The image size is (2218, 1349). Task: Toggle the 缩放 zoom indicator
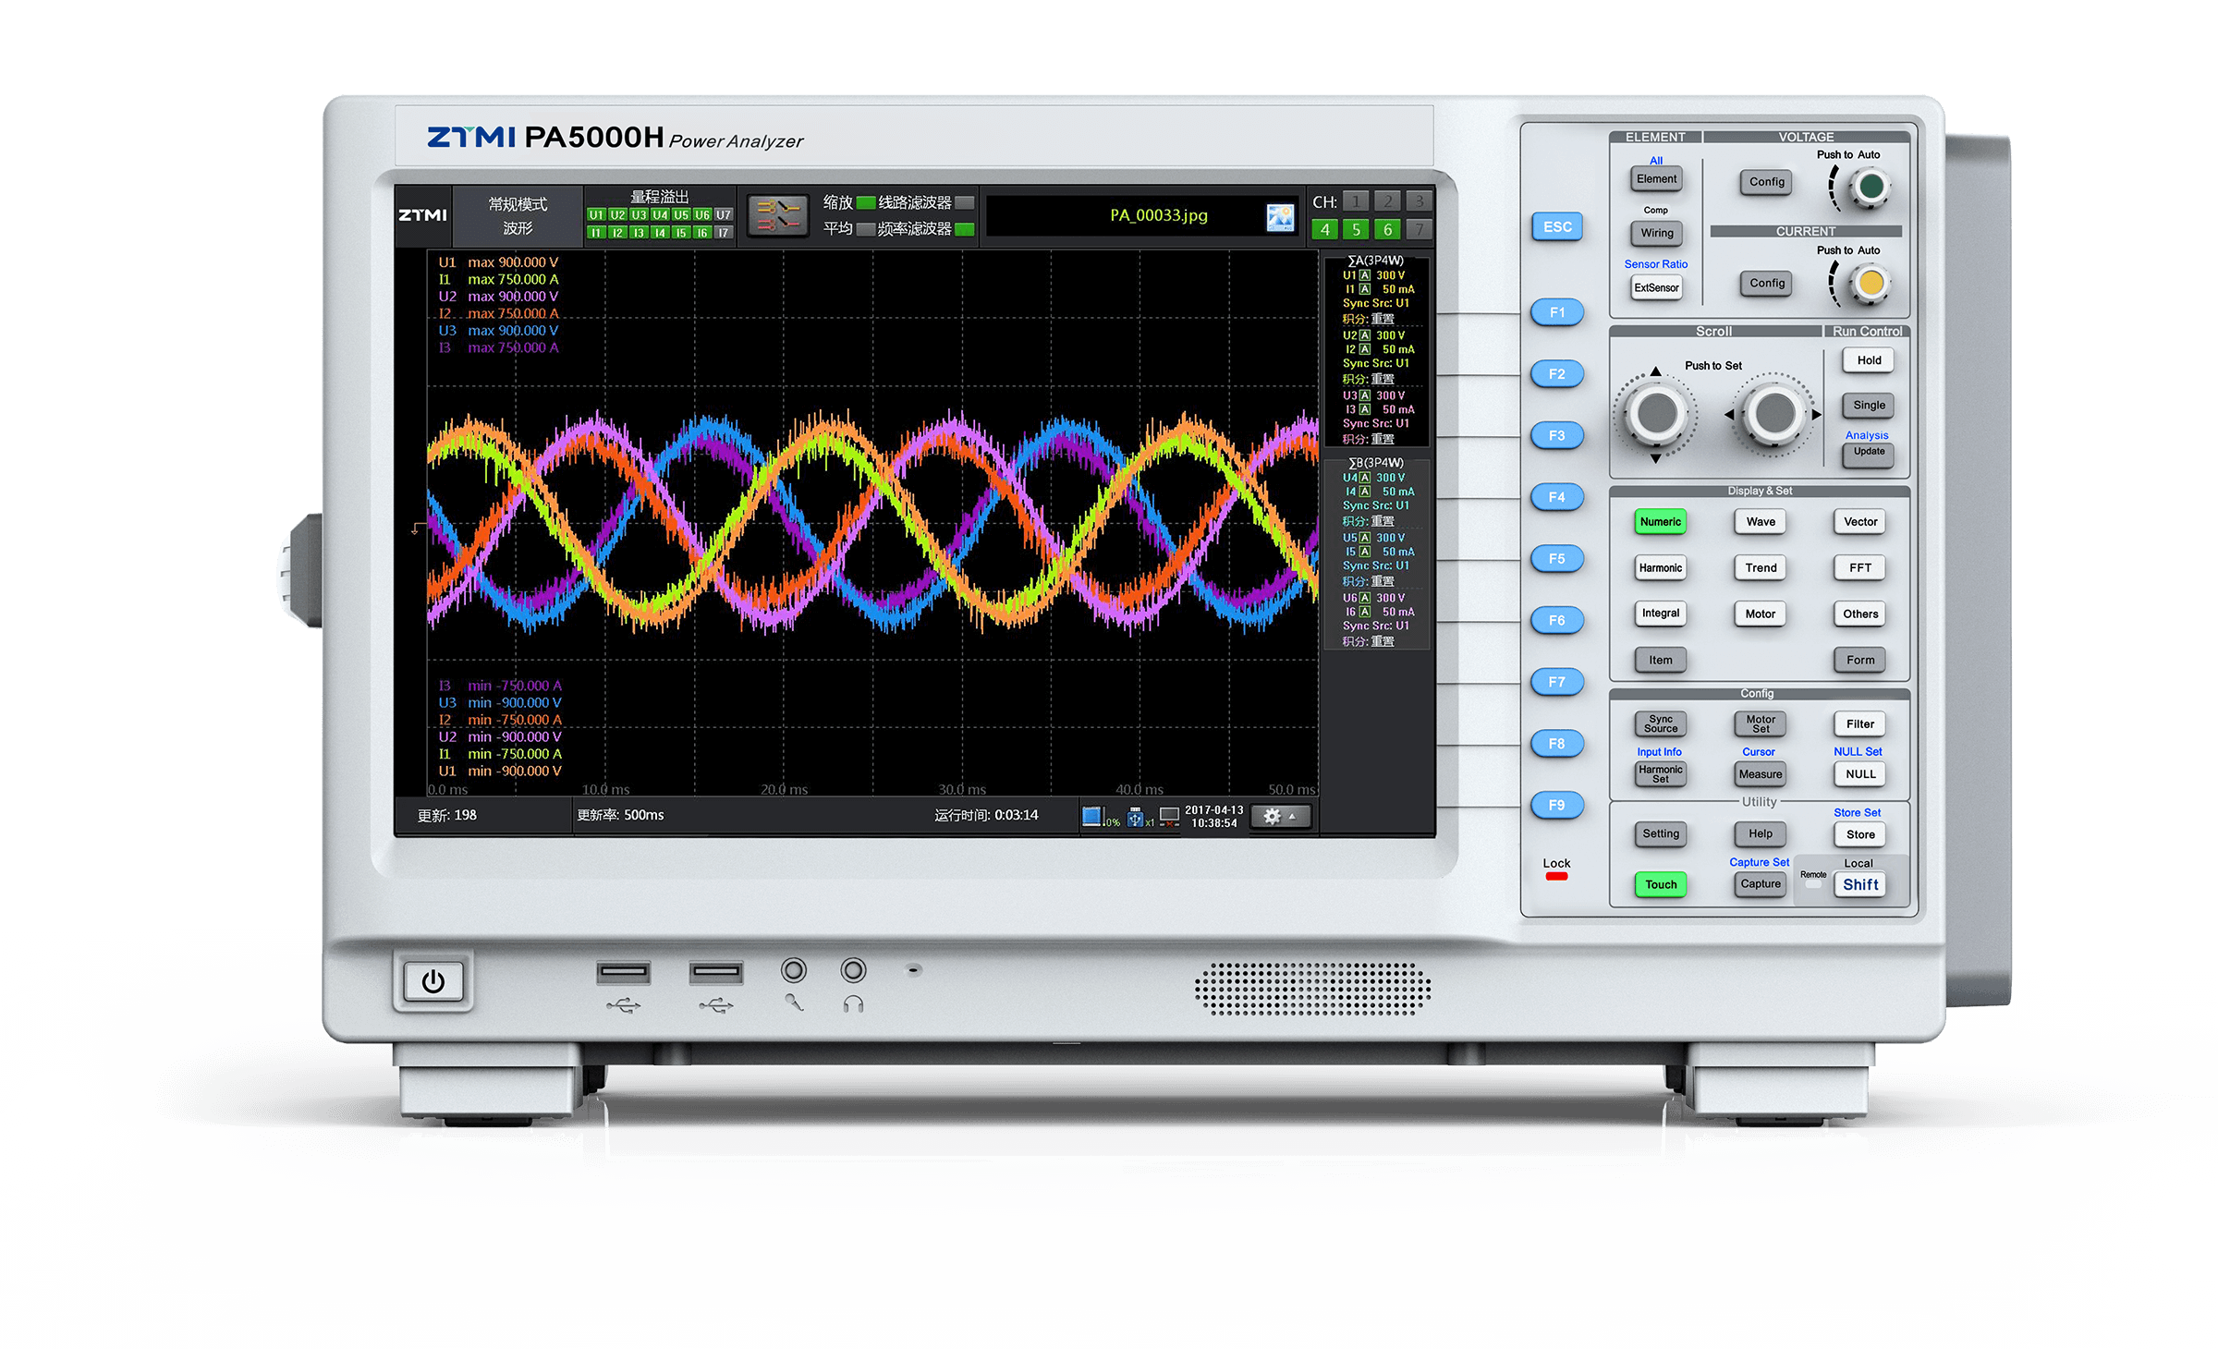coord(865,202)
